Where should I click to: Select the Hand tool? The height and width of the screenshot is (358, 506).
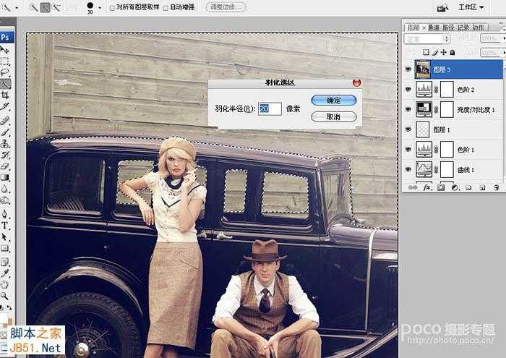coord(5,284)
